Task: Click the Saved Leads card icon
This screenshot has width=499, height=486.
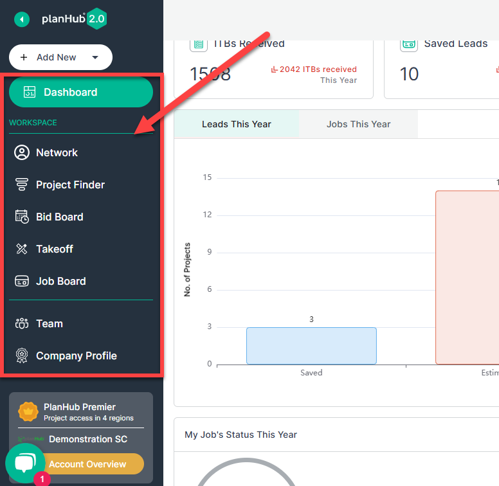Action: 409,44
